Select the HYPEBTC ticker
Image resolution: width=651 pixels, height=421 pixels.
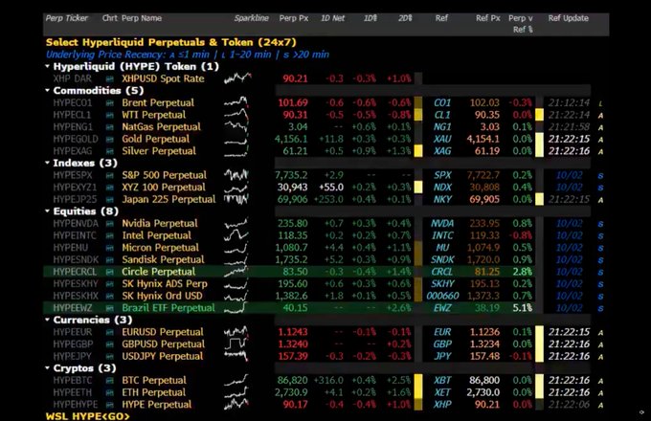[x=73, y=381]
